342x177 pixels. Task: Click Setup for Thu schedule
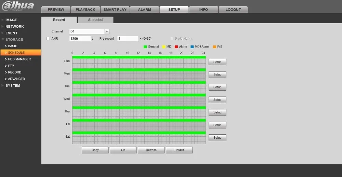point(217,112)
